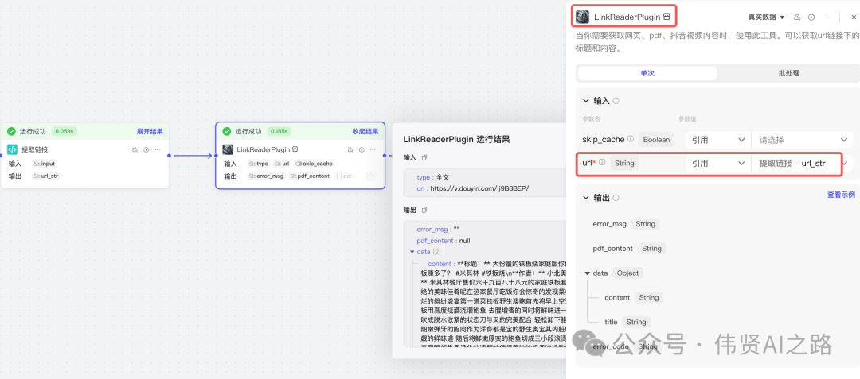The height and width of the screenshot is (379, 860).
Task: Open more menu on 提取链接 node
Action: pos(158,150)
